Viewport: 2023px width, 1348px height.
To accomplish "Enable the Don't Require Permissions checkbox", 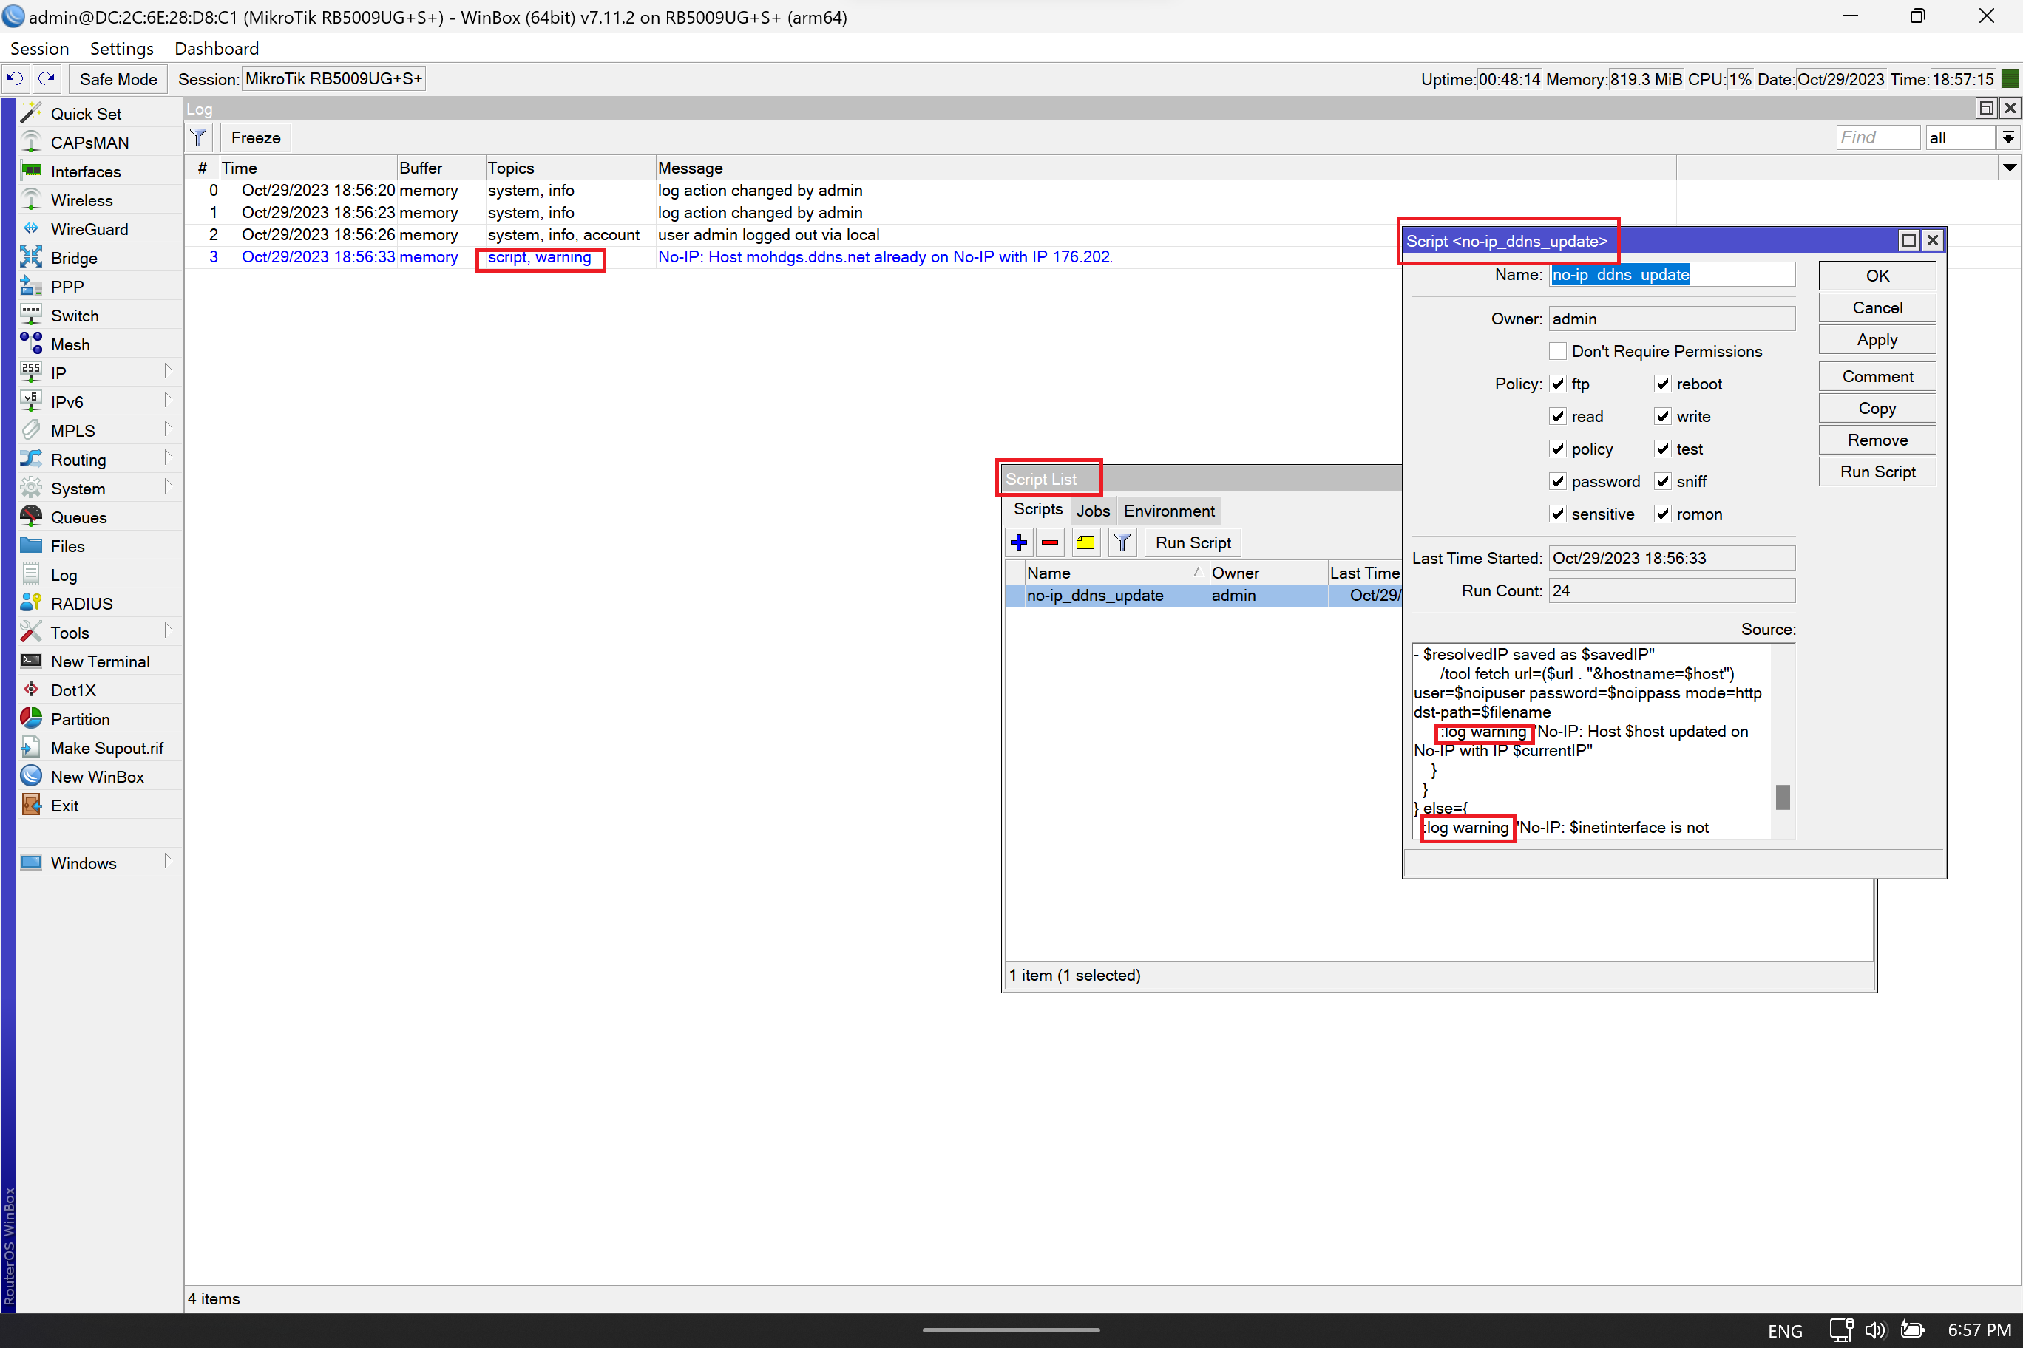I will pos(1557,351).
